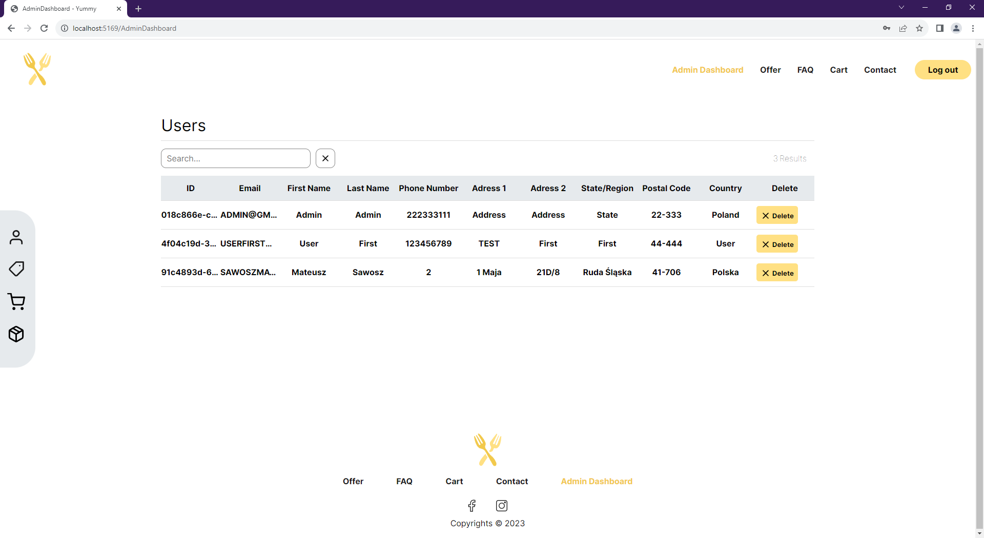The height and width of the screenshot is (538, 984).
Task: Open the tab search chevron in the title bar
Action: [901, 7]
